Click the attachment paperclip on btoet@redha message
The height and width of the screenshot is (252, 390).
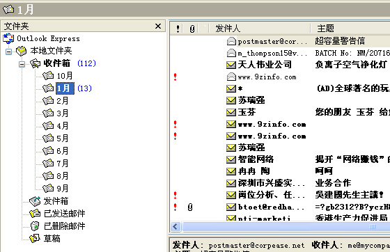(190, 207)
